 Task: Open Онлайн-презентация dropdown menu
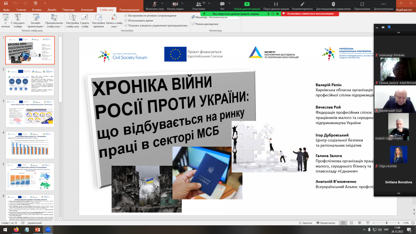[36, 21]
